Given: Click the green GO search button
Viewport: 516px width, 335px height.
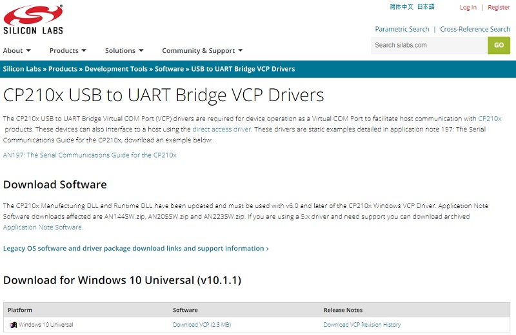Looking at the screenshot, I should [x=499, y=45].
